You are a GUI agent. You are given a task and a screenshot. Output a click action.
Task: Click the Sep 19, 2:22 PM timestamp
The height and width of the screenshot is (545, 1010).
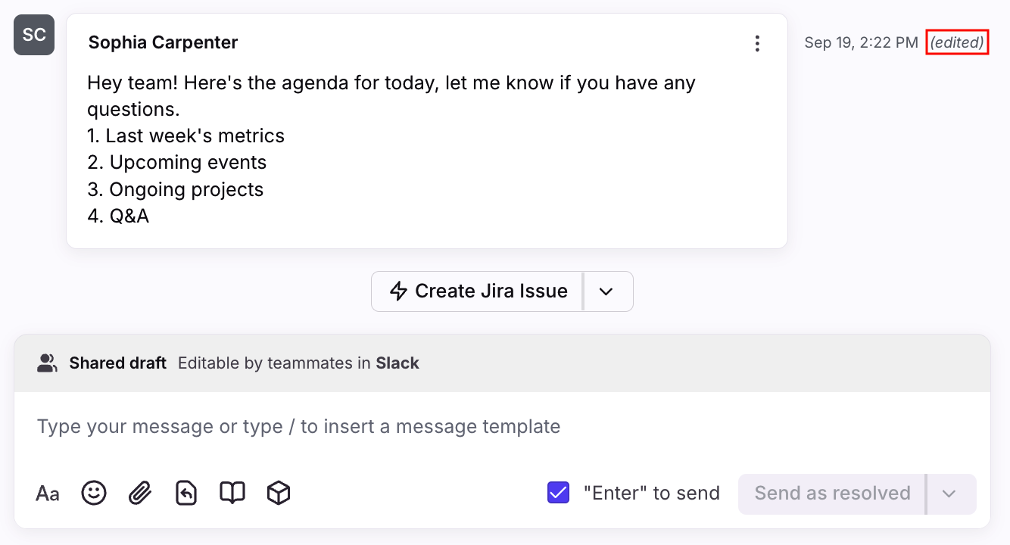[861, 43]
